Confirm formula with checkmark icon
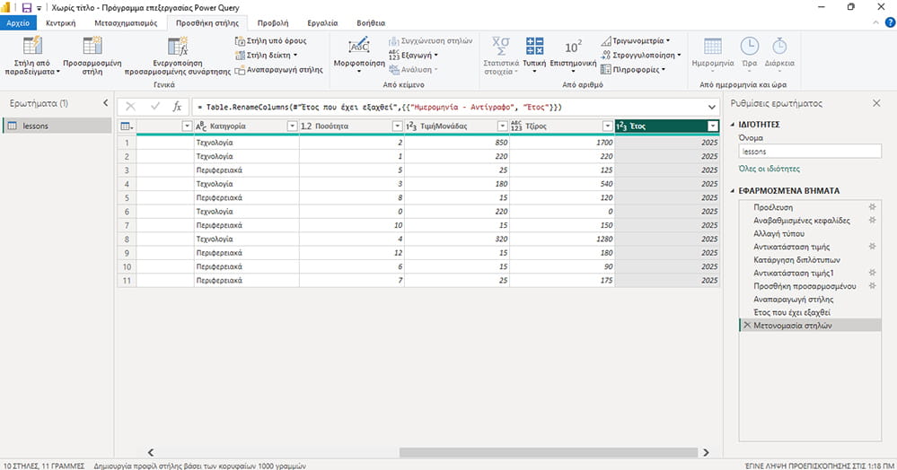Viewport: 897px width, 470px height. point(155,107)
